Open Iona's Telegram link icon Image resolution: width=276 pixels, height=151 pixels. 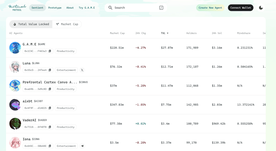coord(82,146)
